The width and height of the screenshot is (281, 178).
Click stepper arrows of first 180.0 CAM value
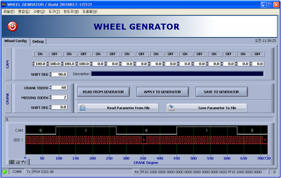(33, 64)
